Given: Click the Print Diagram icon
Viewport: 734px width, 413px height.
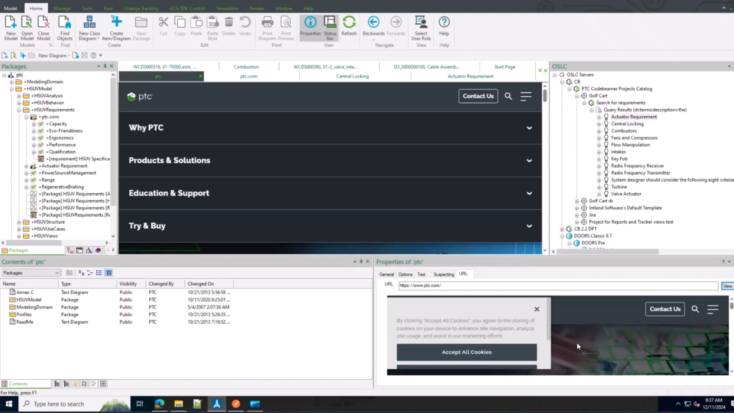Looking at the screenshot, I should click(267, 28).
